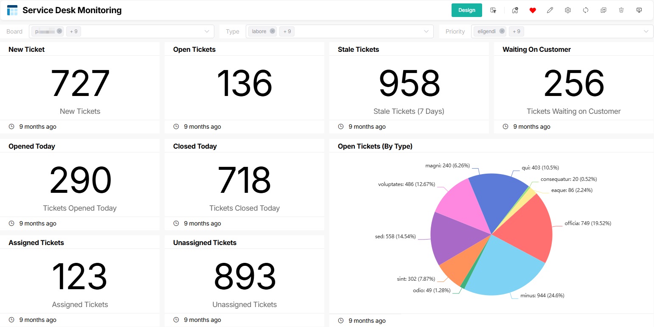
Task: Set dashboard as home page icon
Action: pos(515,10)
